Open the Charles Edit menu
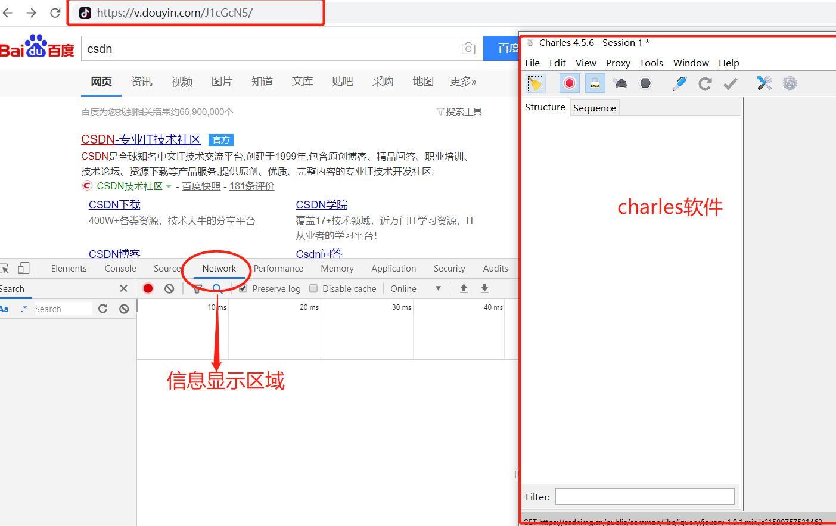This screenshot has height=526, width=836. tap(558, 63)
